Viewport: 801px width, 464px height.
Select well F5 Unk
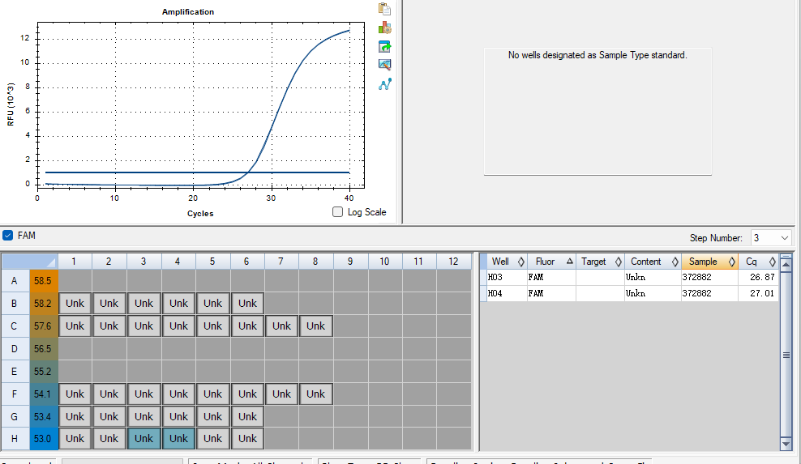coord(212,394)
